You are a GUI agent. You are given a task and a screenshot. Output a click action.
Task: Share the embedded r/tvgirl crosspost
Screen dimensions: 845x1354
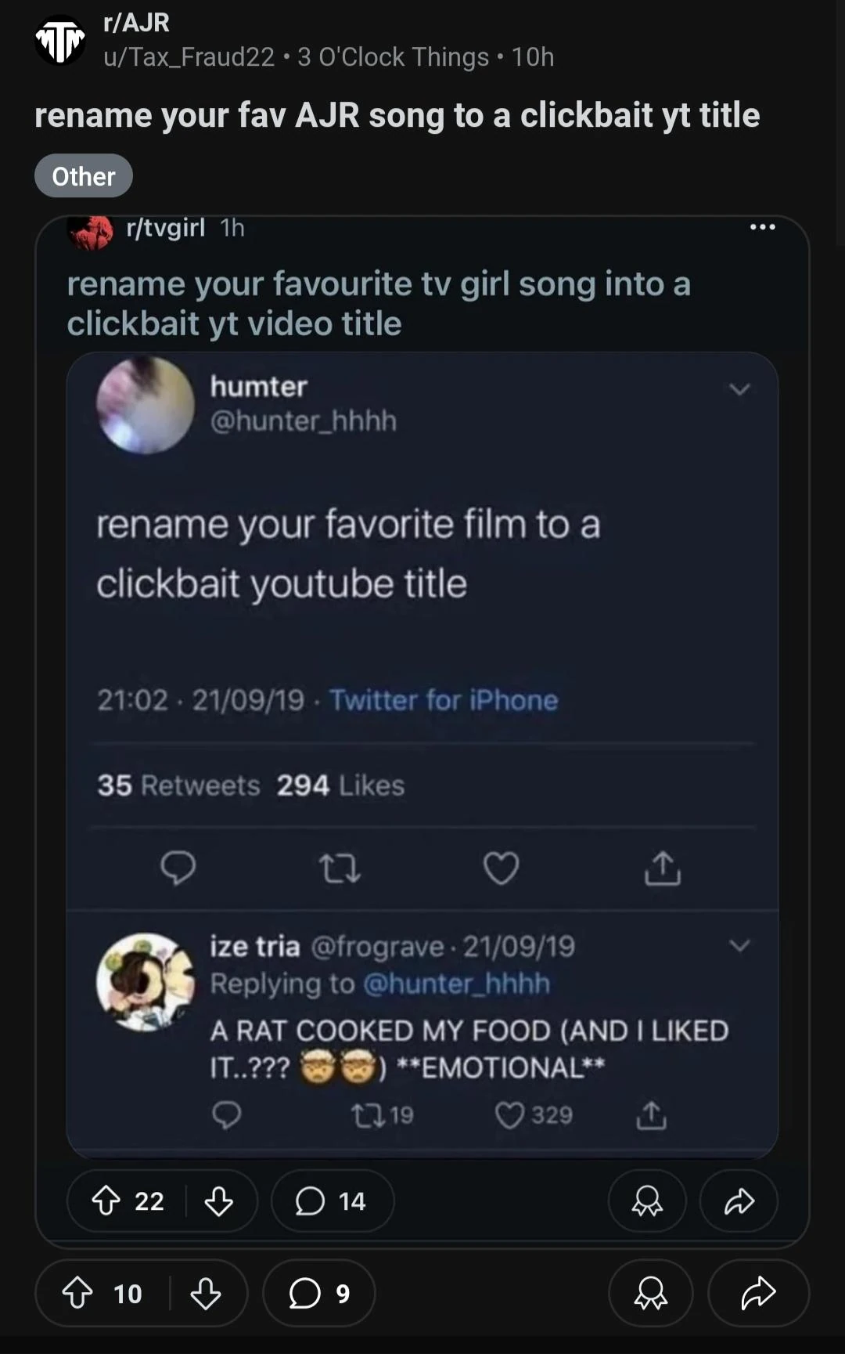coord(739,1201)
